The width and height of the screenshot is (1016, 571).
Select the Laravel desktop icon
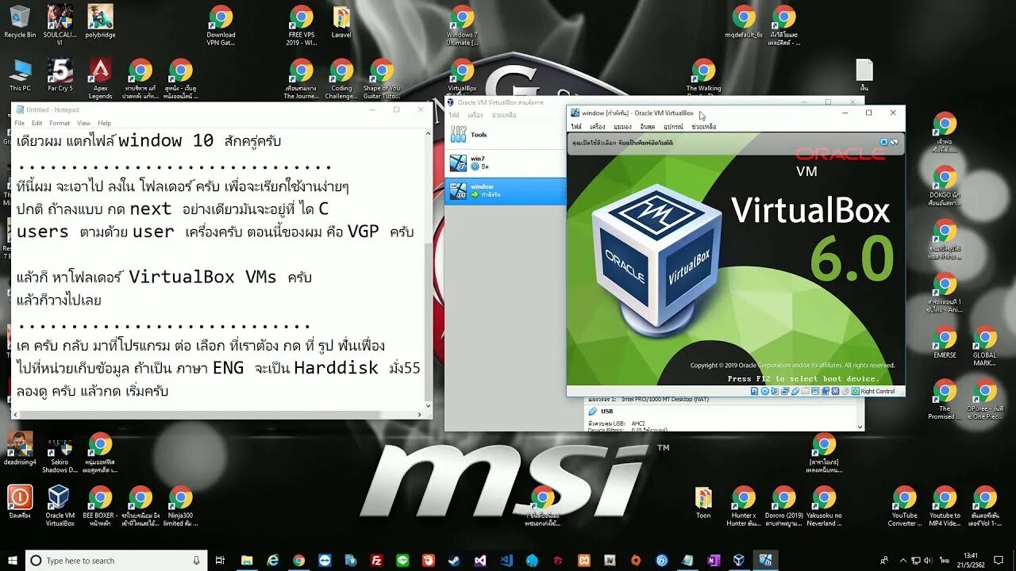(x=341, y=21)
